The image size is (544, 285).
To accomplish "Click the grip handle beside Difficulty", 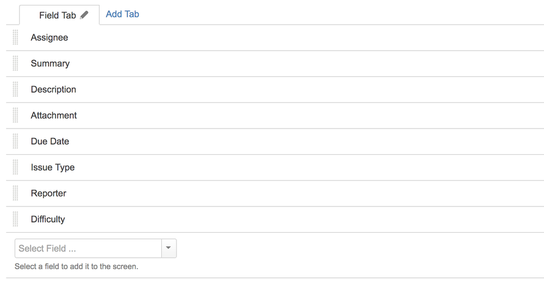I will point(15,219).
